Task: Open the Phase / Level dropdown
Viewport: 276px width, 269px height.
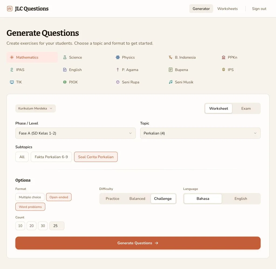Action: tap(75, 133)
